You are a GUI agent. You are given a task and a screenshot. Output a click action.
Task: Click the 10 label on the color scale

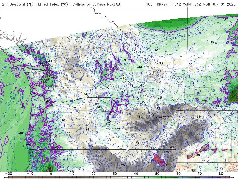[72, 174]
